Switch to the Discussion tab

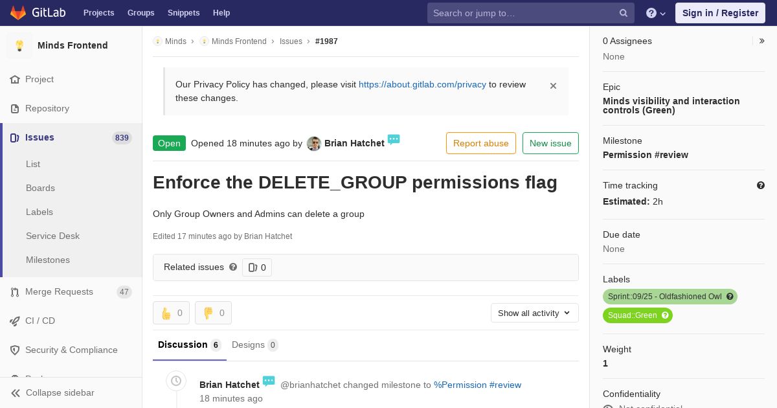click(x=190, y=345)
